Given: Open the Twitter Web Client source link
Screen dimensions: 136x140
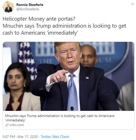Looking at the screenshot, I should [x=55, y=137].
